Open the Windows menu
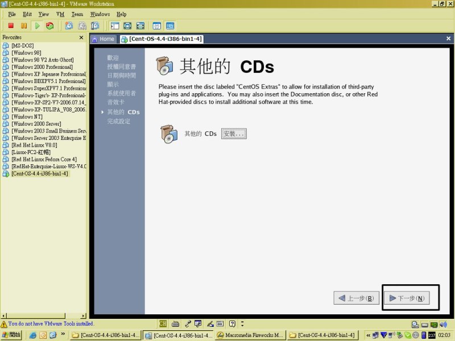This screenshot has width=455, height=341. tap(100, 14)
